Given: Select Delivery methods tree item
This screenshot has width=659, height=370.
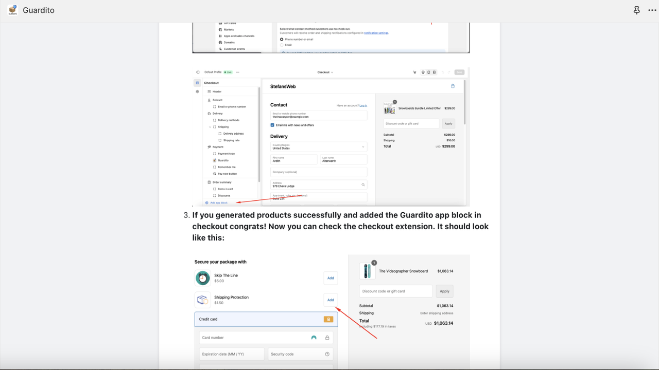Looking at the screenshot, I should pyautogui.click(x=228, y=120).
